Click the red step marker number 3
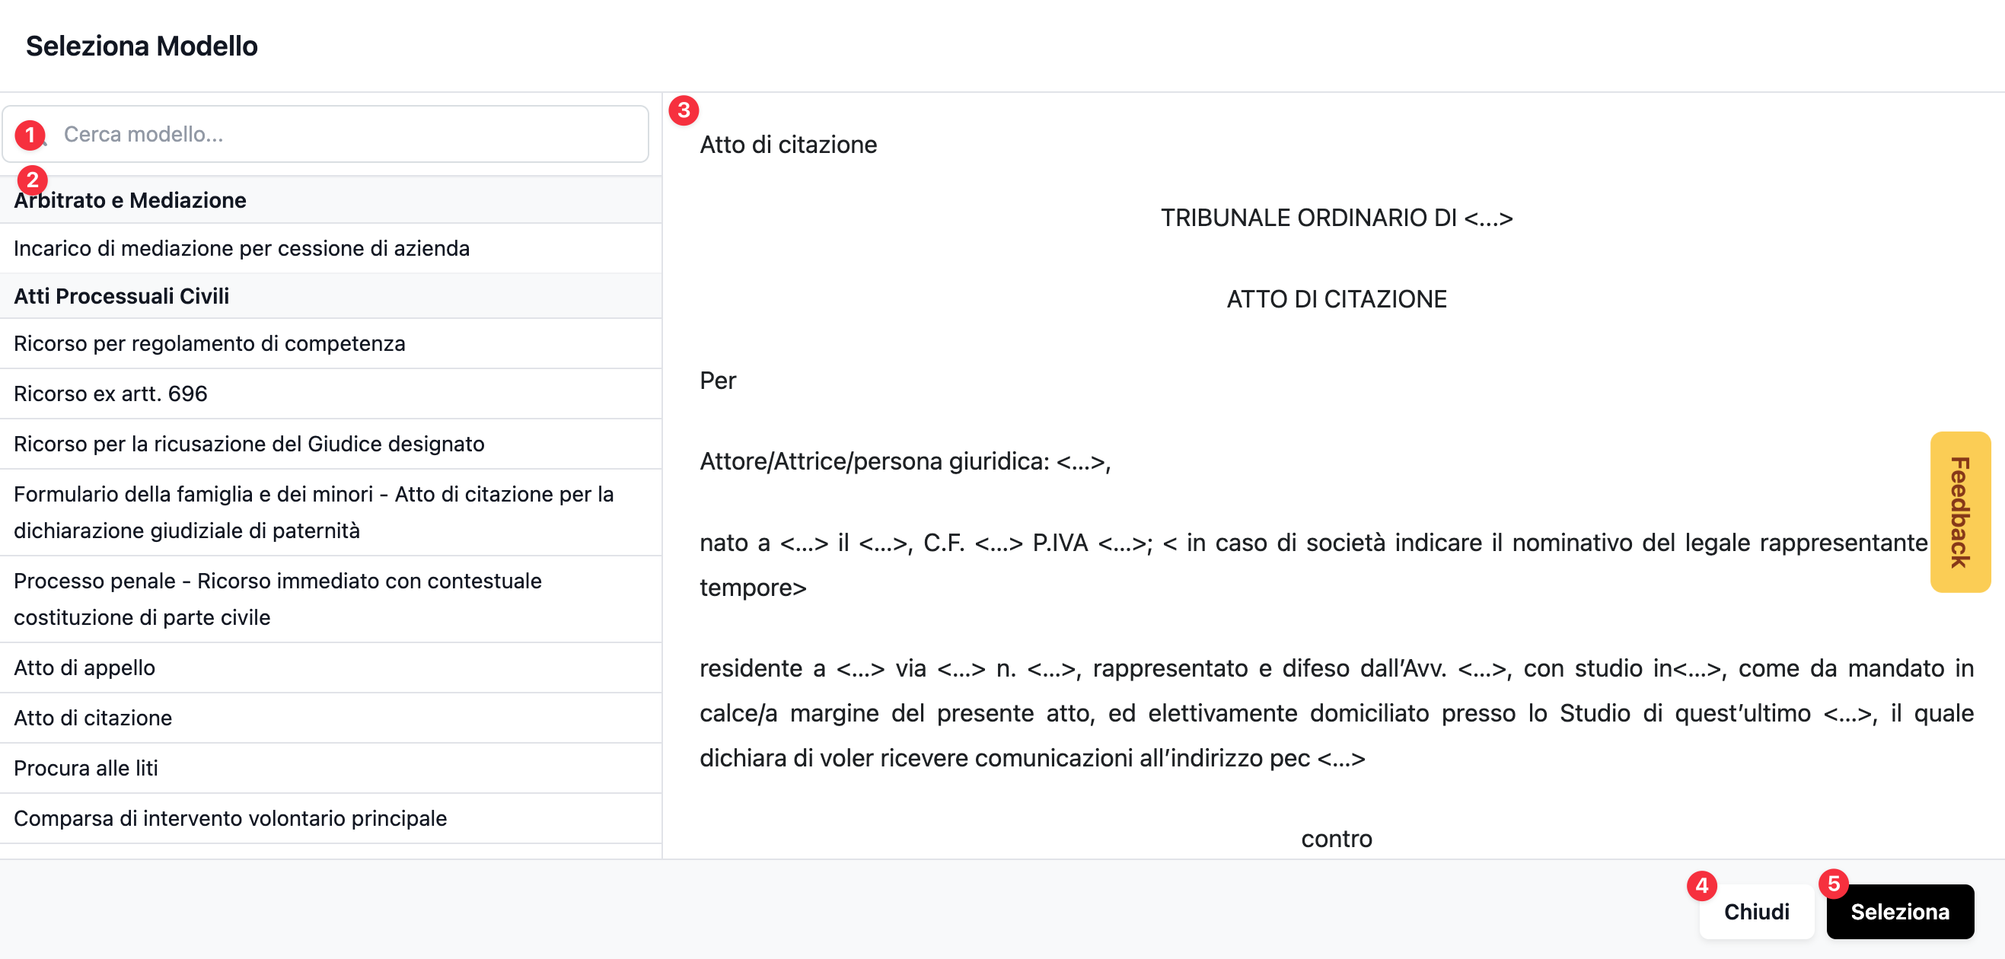Image resolution: width=2005 pixels, height=959 pixels. (x=684, y=110)
